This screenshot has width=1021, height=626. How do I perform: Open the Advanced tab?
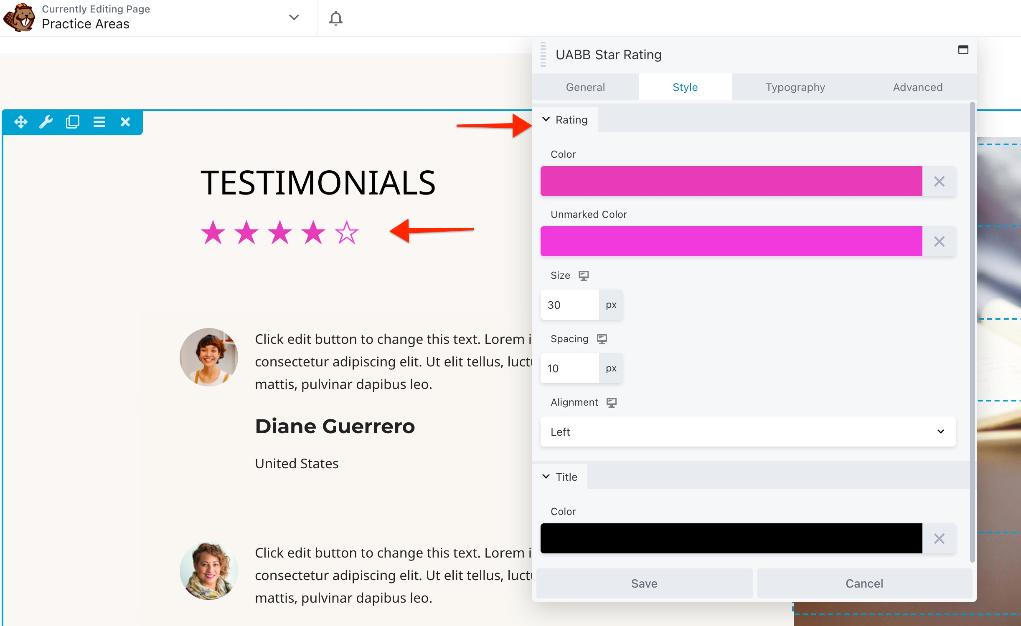click(x=917, y=87)
